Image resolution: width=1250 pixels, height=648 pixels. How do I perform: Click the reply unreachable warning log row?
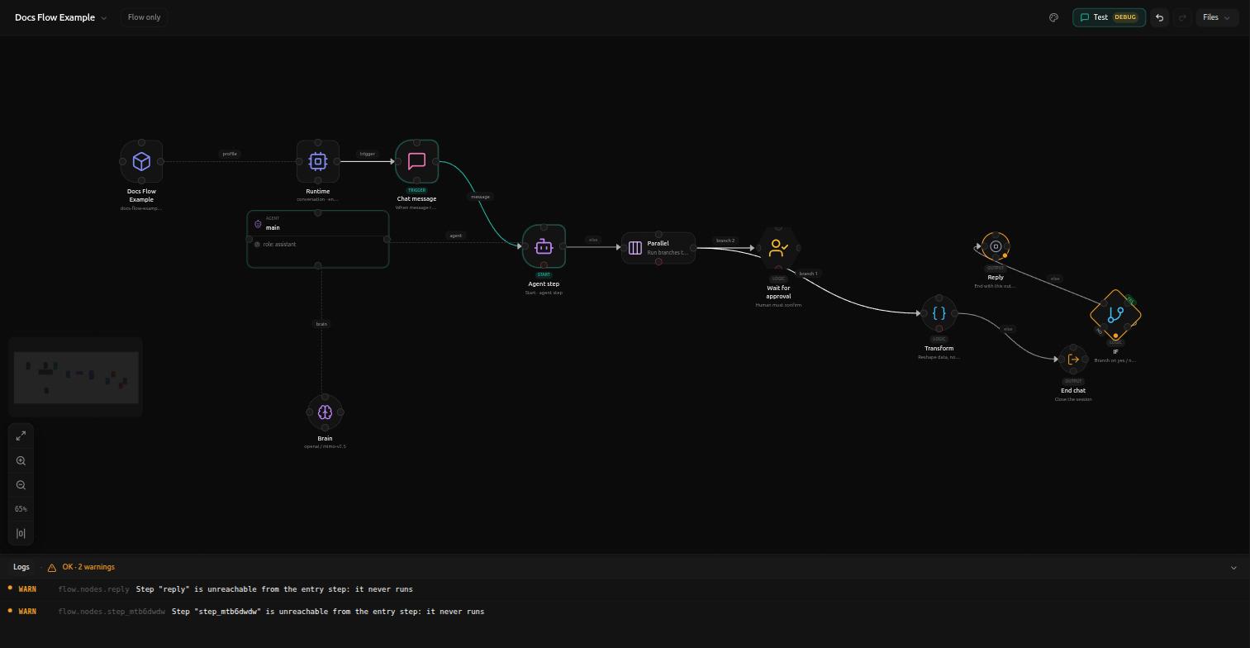pyautogui.click(x=625, y=589)
